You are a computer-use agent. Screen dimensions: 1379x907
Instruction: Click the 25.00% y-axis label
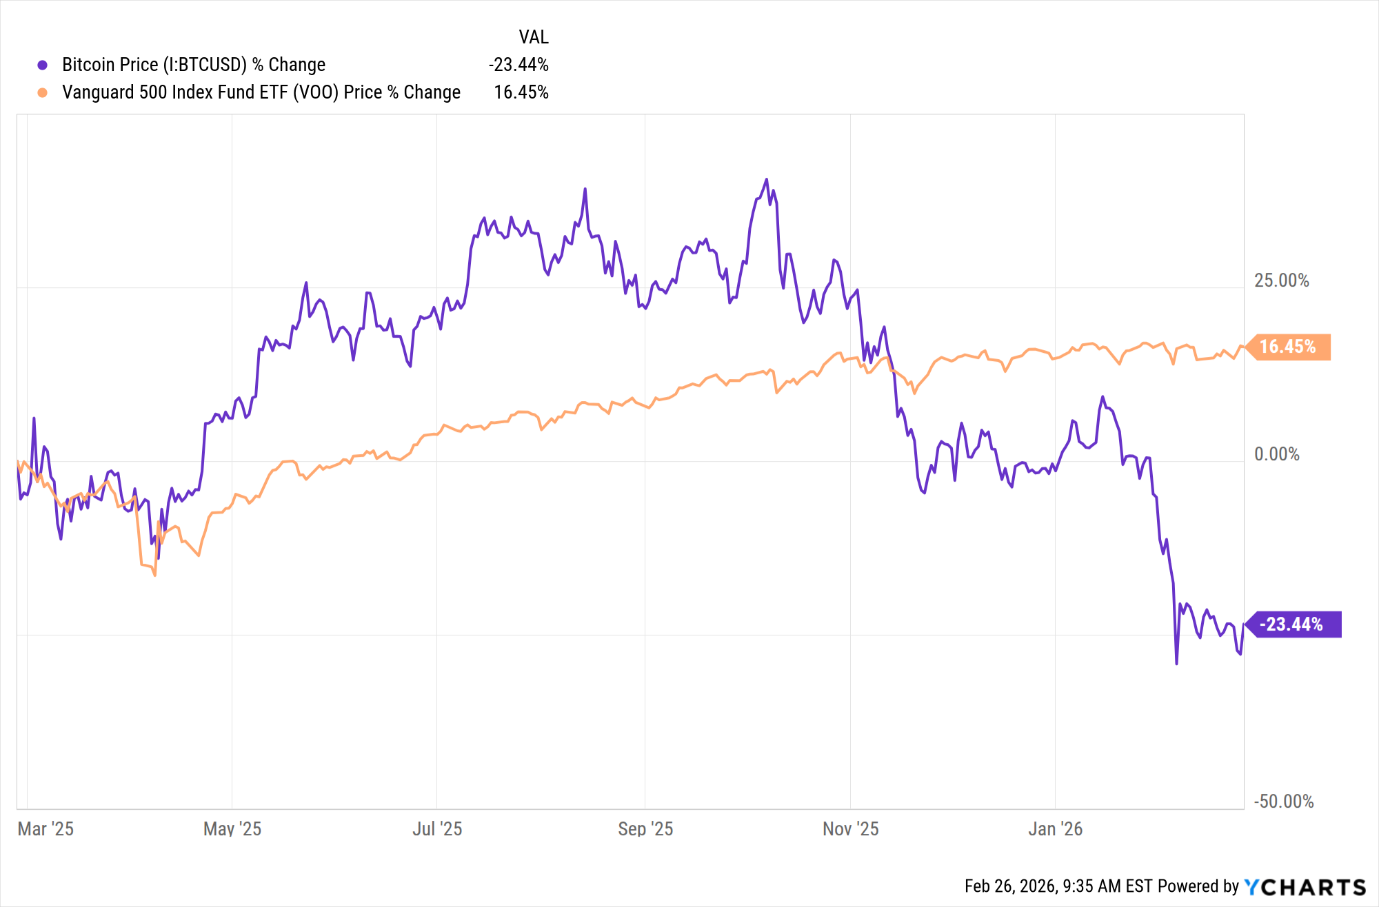[x=1281, y=281]
